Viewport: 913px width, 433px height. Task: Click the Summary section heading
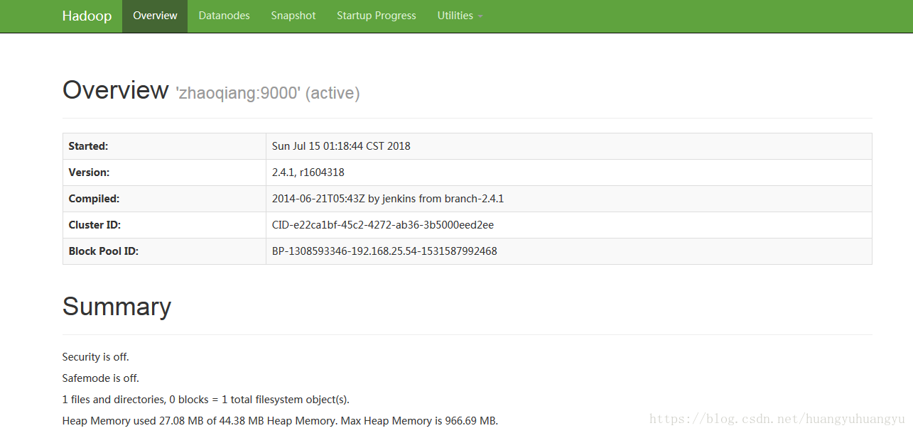click(117, 307)
